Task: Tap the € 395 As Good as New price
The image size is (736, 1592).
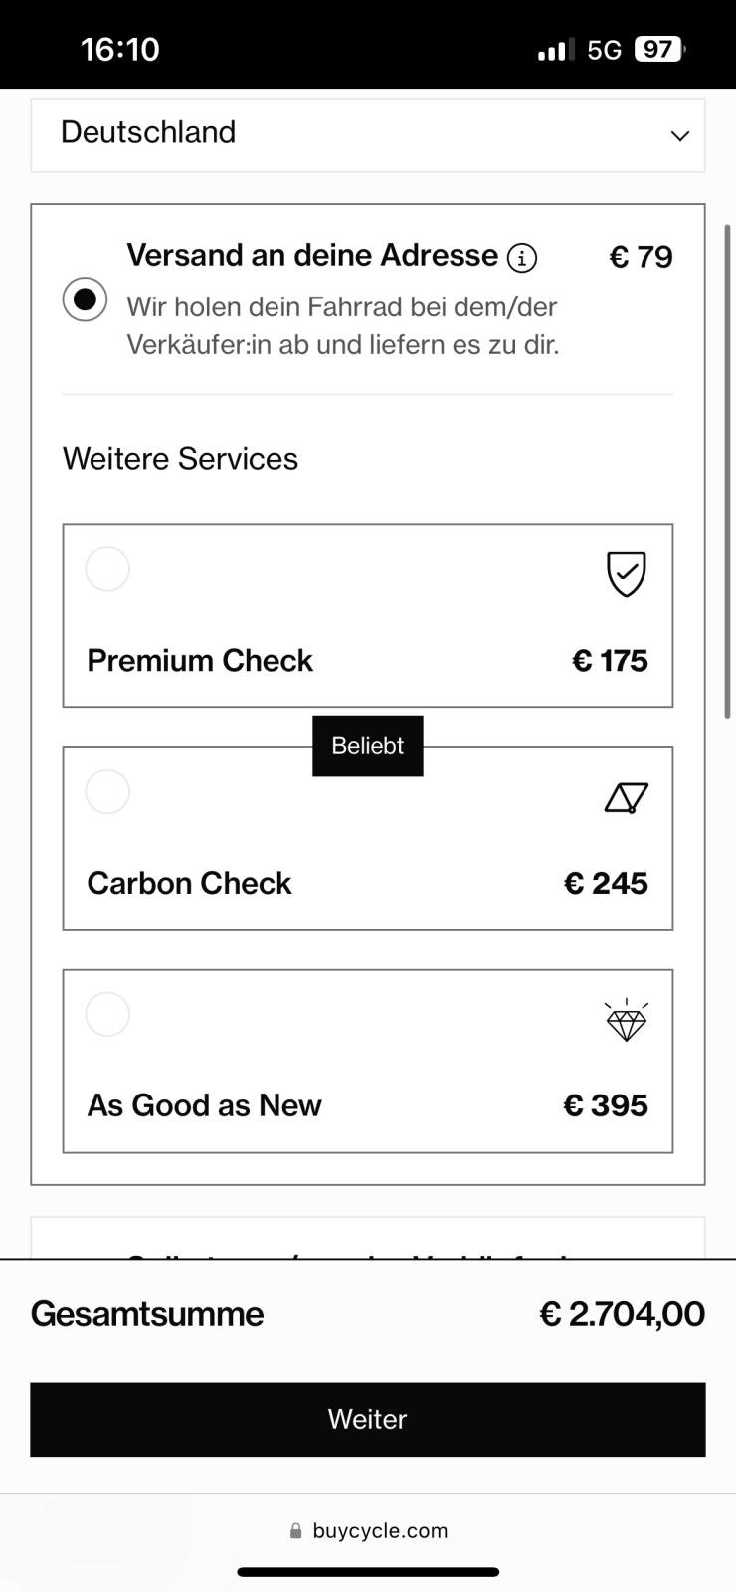Action: [x=606, y=1105]
